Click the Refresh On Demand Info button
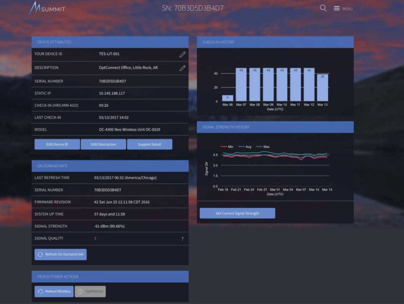Image resolution: width=404 pixels, height=304 pixels. tap(60, 254)
